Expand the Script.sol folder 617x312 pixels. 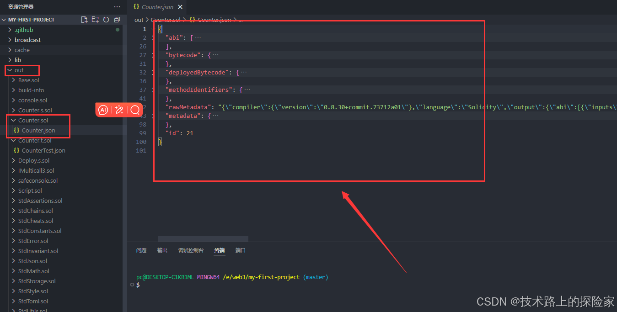(x=61, y=190)
